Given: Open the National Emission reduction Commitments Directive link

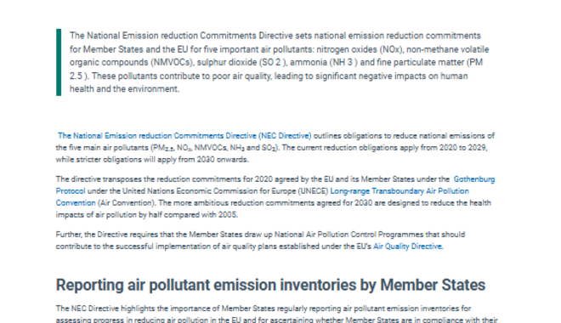Looking at the screenshot, I should (184, 136).
